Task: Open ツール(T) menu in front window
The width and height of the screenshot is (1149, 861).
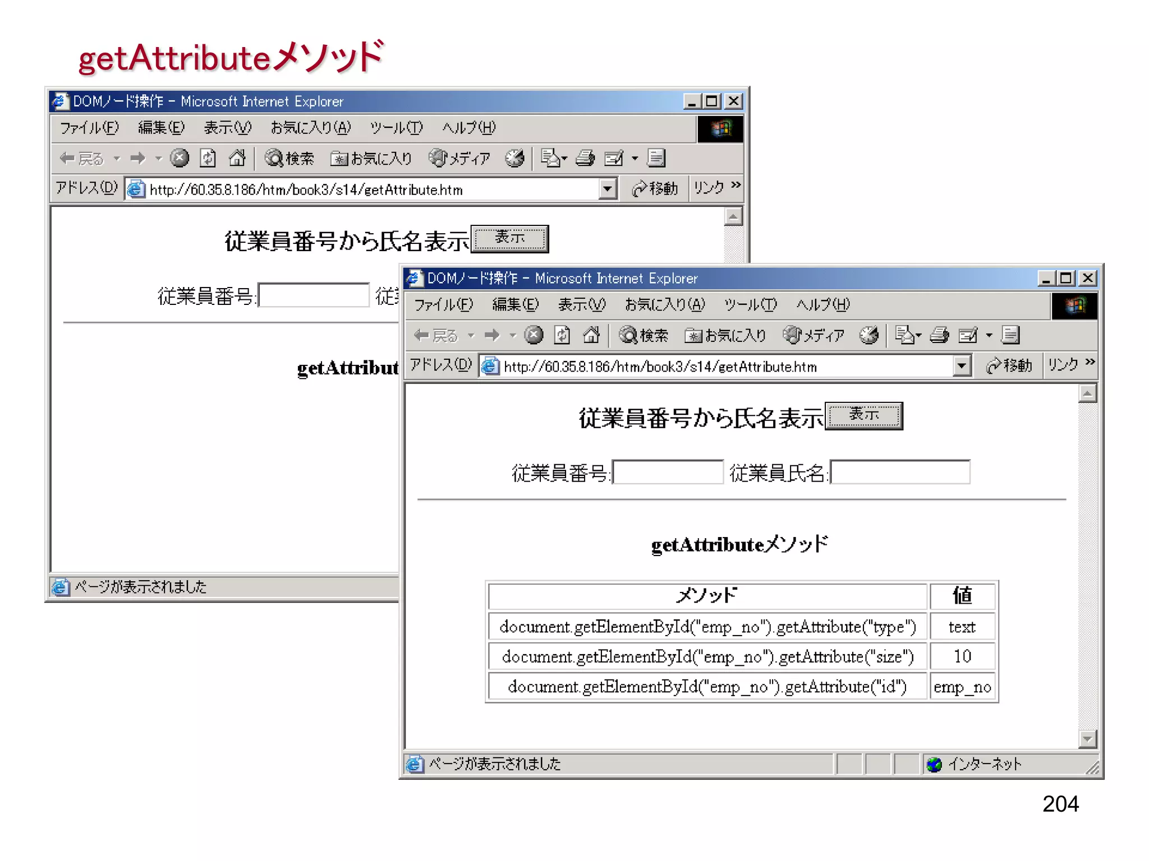Action: 750,304
